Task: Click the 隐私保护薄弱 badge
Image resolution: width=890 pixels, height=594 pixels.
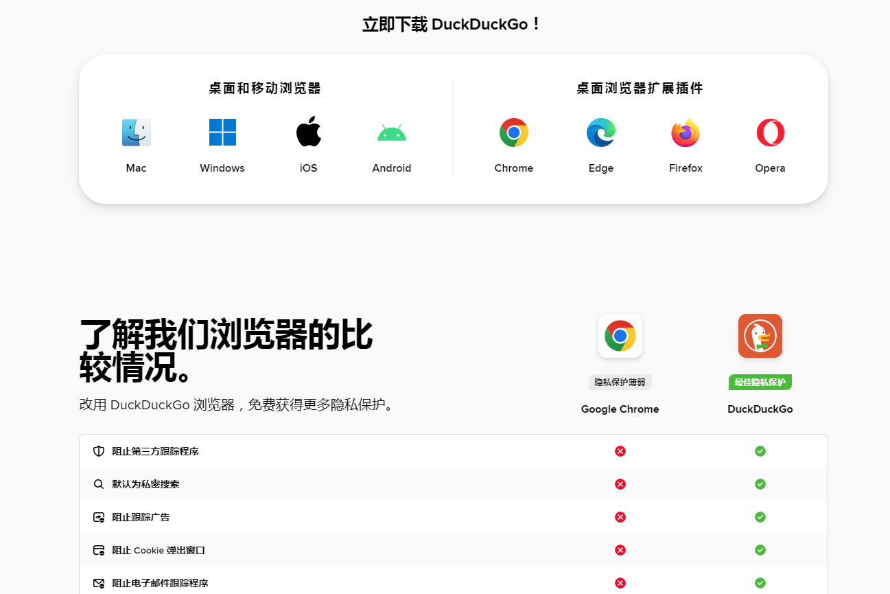Action: coord(620,382)
